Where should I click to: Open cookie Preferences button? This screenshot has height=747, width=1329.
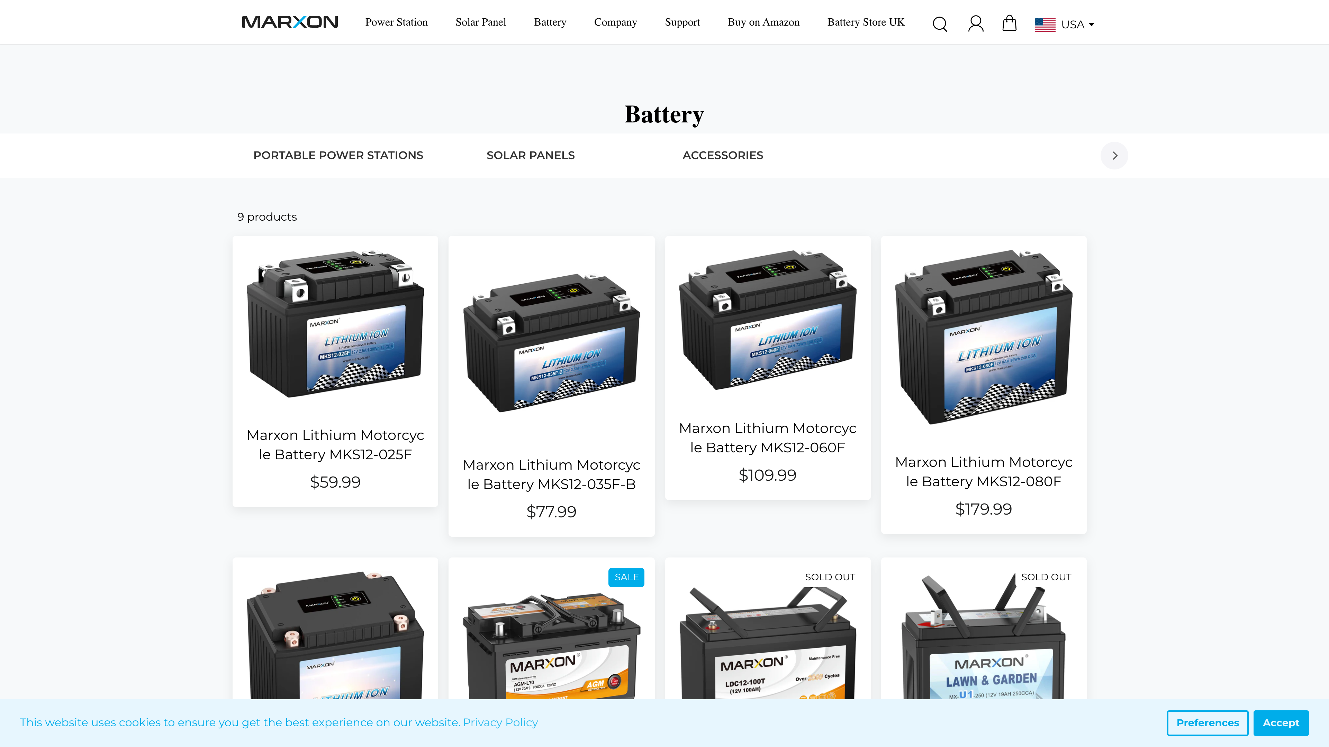1207,722
